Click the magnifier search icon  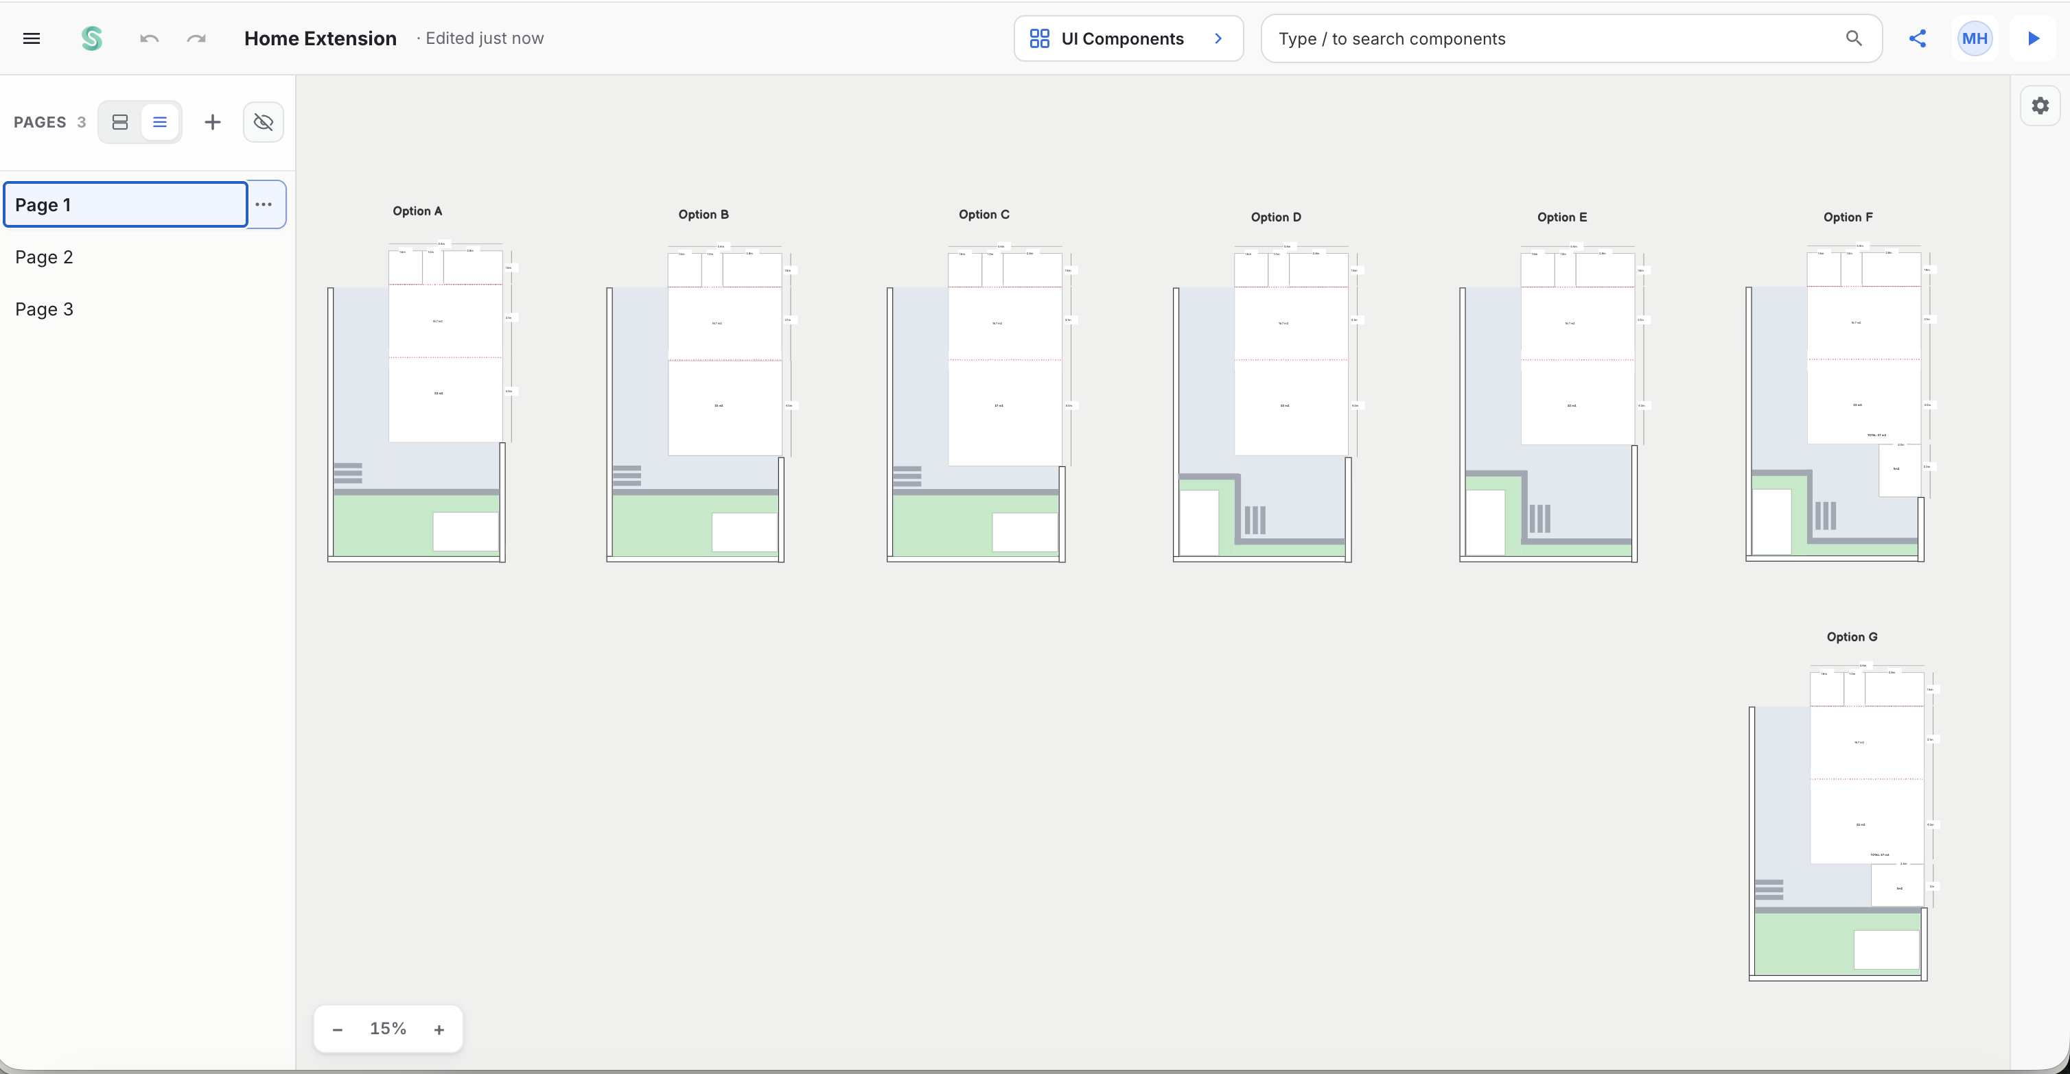coord(1854,38)
